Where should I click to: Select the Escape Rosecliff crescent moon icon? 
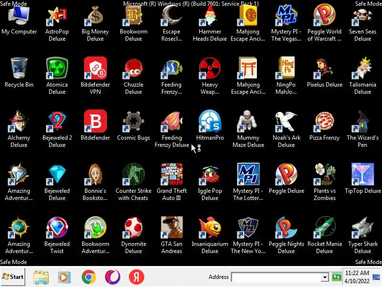click(171, 23)
